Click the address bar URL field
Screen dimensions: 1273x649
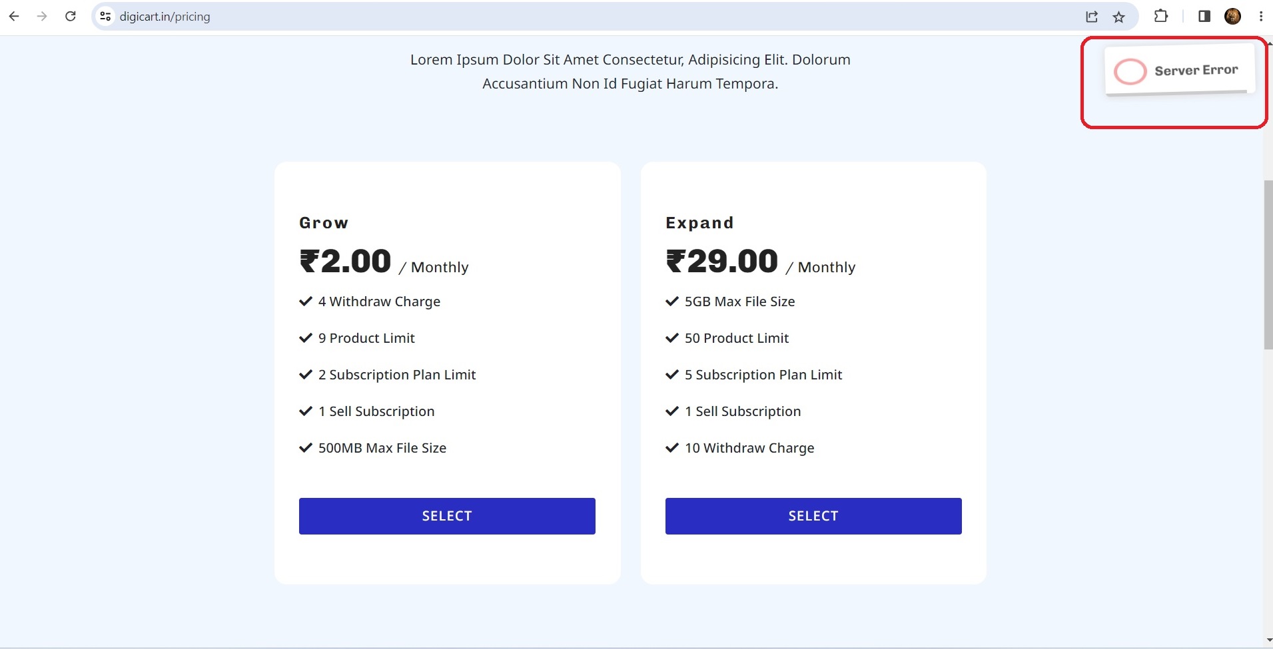click(533, 17)
